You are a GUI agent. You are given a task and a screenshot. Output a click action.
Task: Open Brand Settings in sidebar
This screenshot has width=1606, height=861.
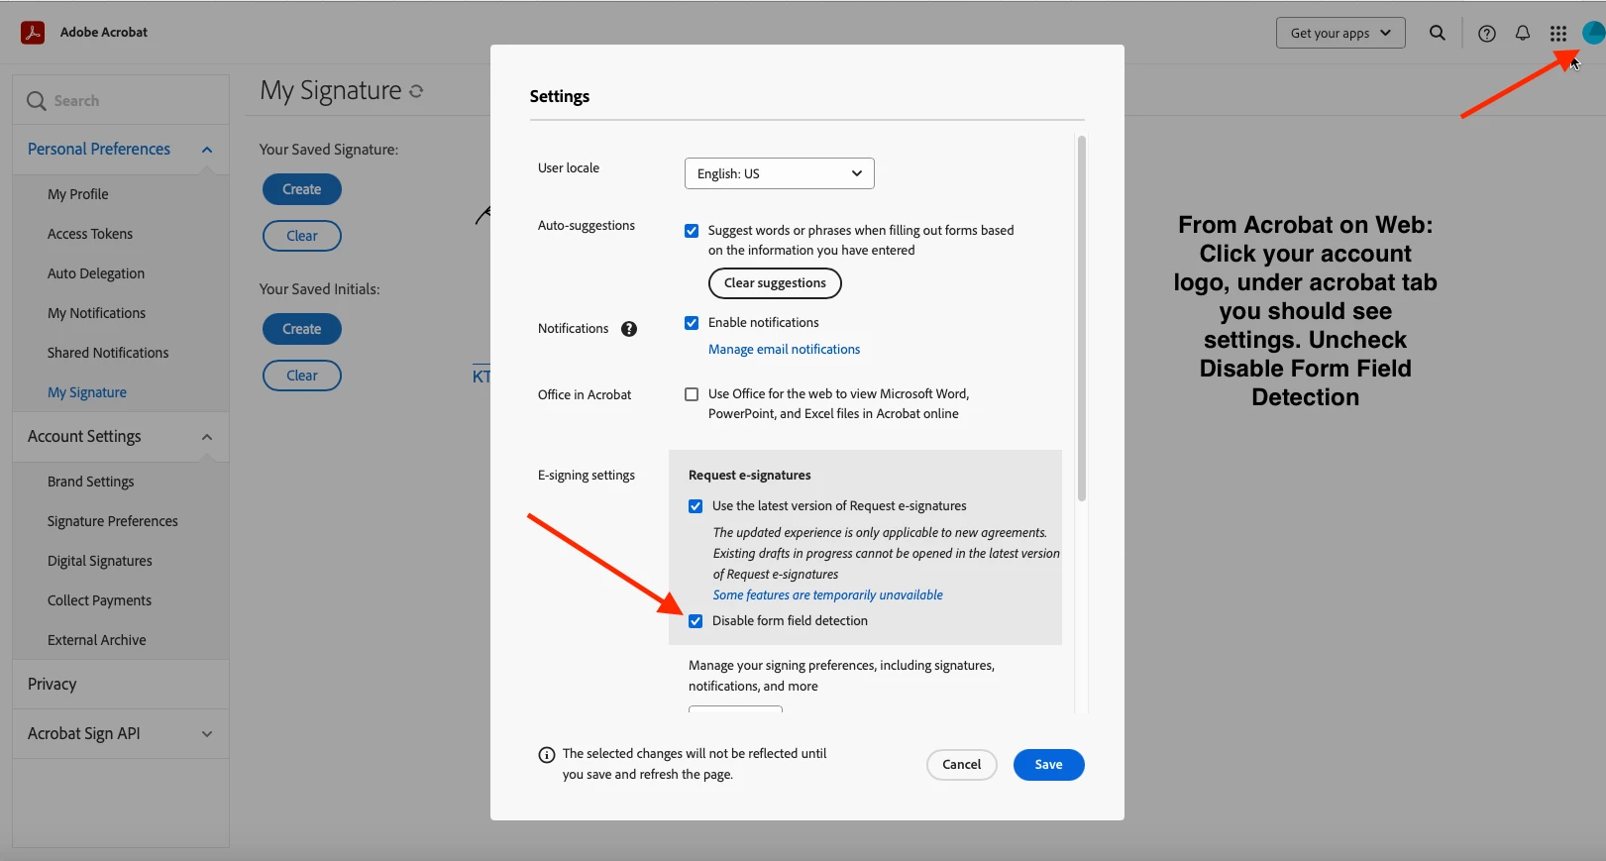tap(91, 482)
